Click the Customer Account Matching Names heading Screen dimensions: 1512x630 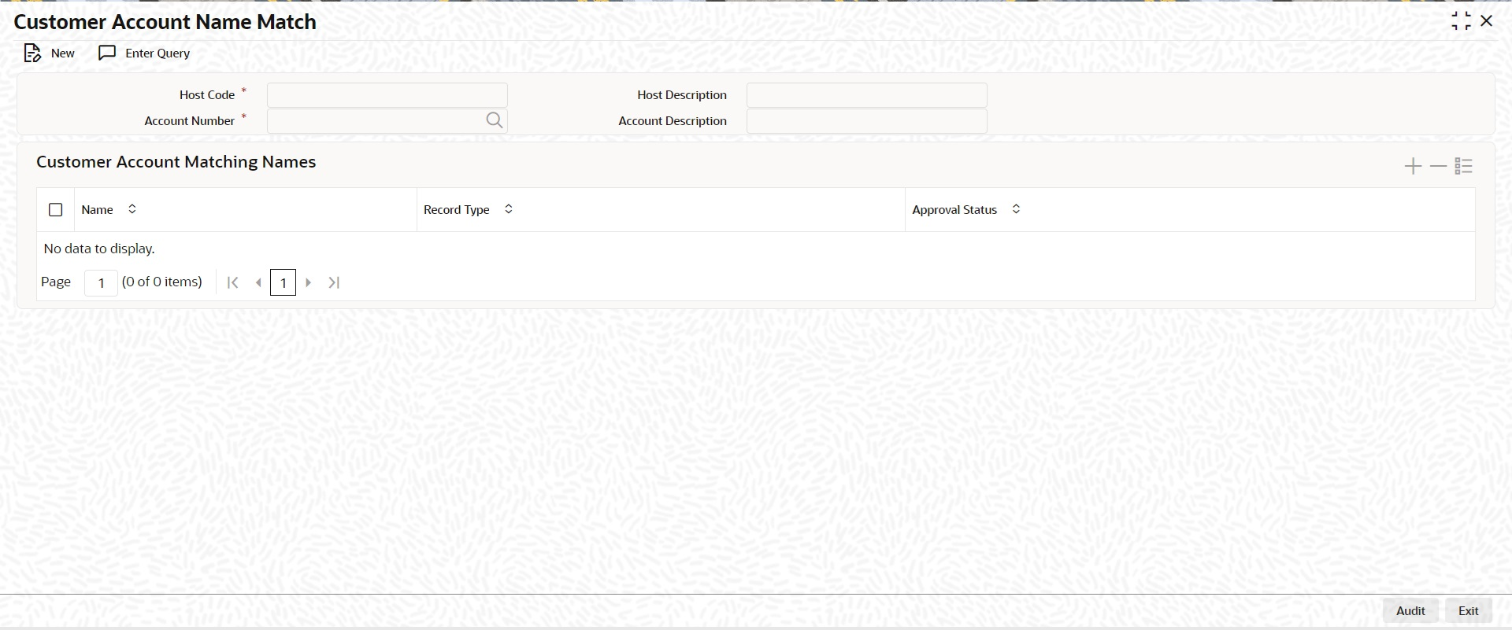click(x=176, y=162)
